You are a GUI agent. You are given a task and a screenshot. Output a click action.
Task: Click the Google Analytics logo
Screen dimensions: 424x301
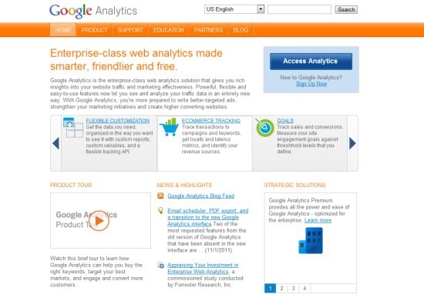93,11
